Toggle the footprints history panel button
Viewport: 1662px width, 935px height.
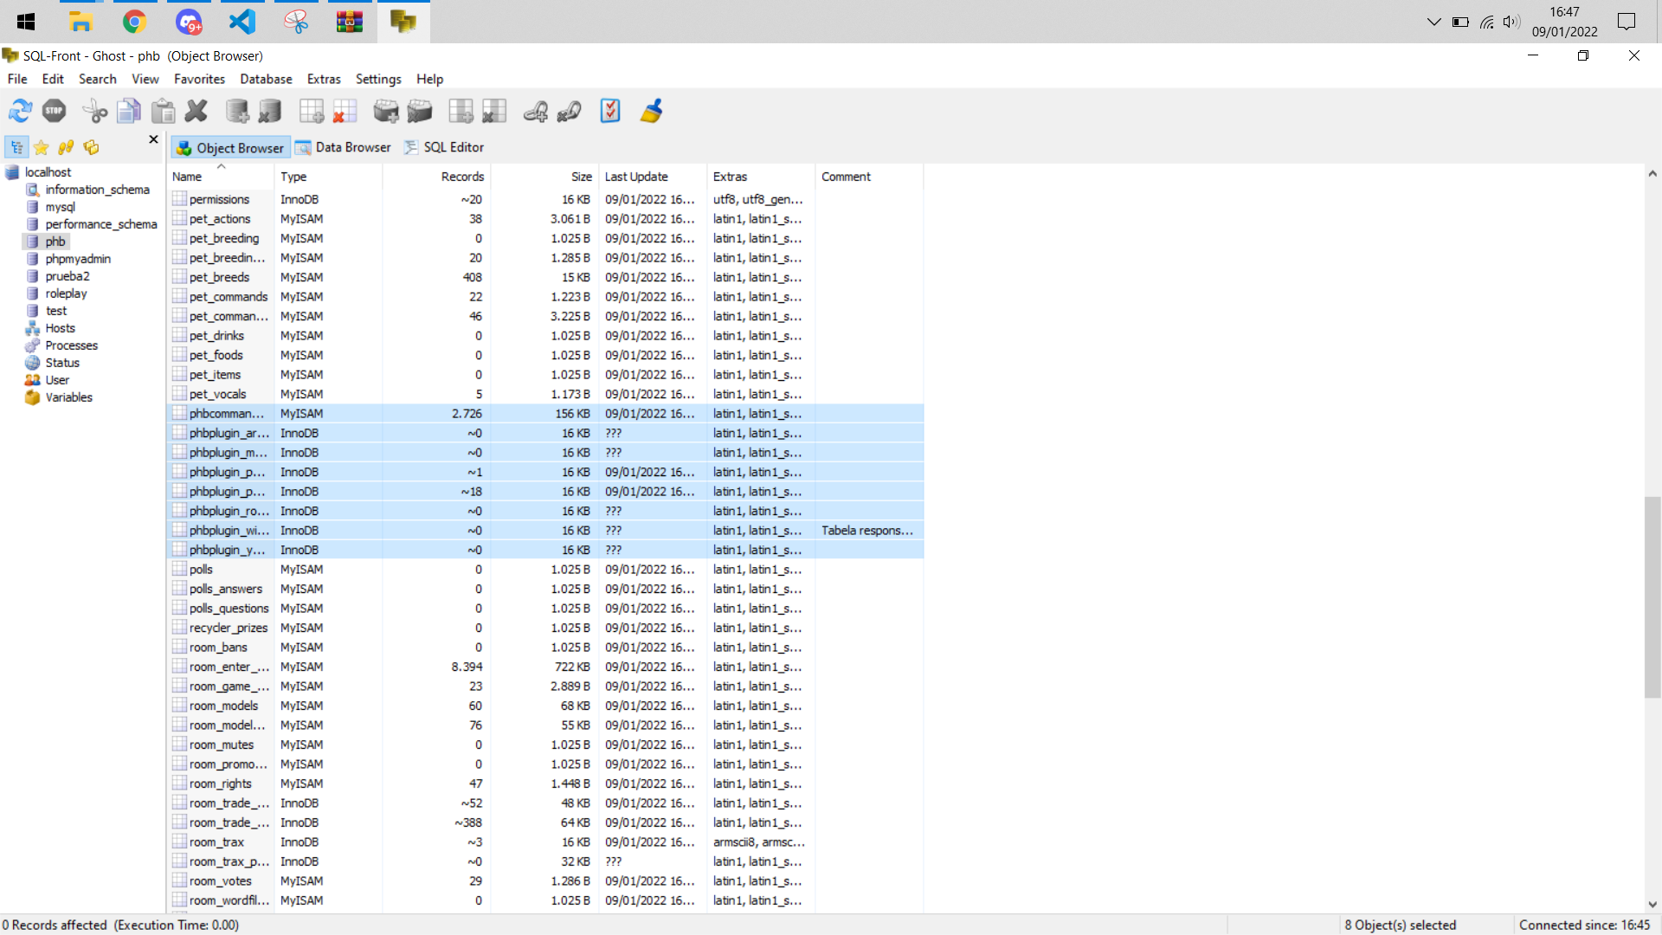[x=67, y=147]
